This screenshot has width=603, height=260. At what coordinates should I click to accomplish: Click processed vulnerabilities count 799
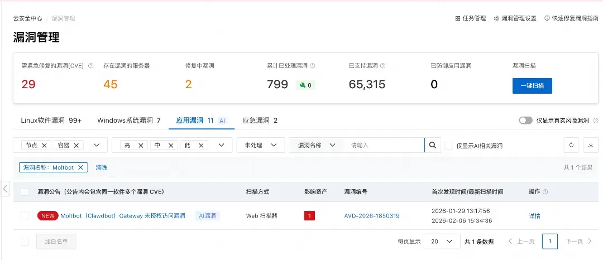(x=277, y=84)
